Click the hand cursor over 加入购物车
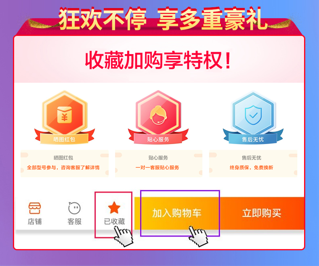Image resolution: width=319 pixels, height=266 pixels. [198, 236]
